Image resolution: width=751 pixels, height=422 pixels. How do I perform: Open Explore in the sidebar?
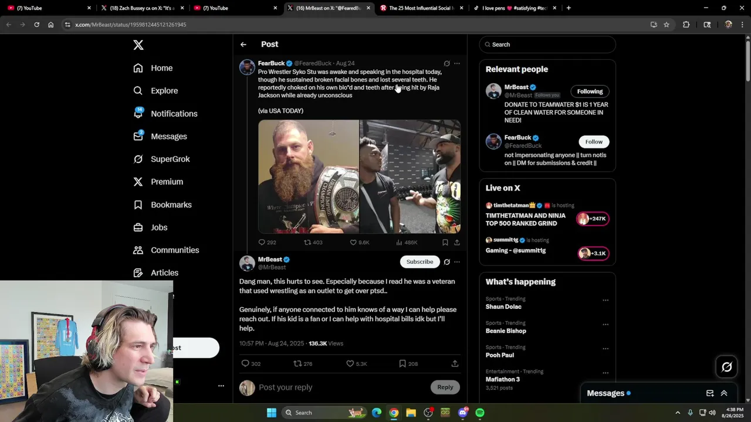[155, 91]
